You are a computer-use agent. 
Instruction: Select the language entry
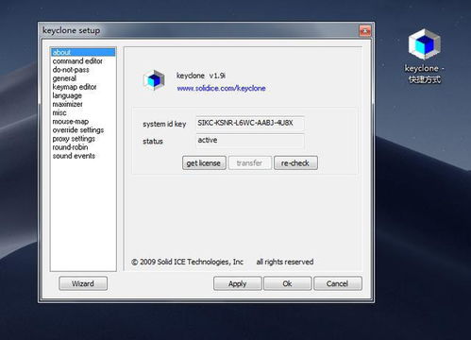click(67, 95)
